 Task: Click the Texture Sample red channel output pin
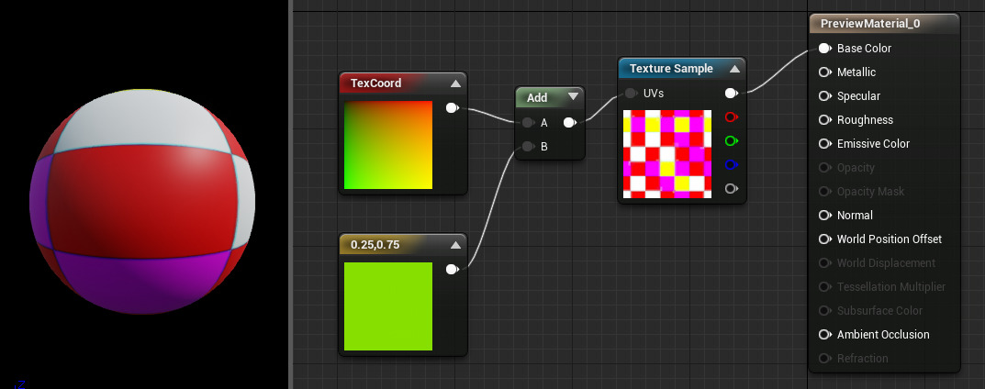731,117
